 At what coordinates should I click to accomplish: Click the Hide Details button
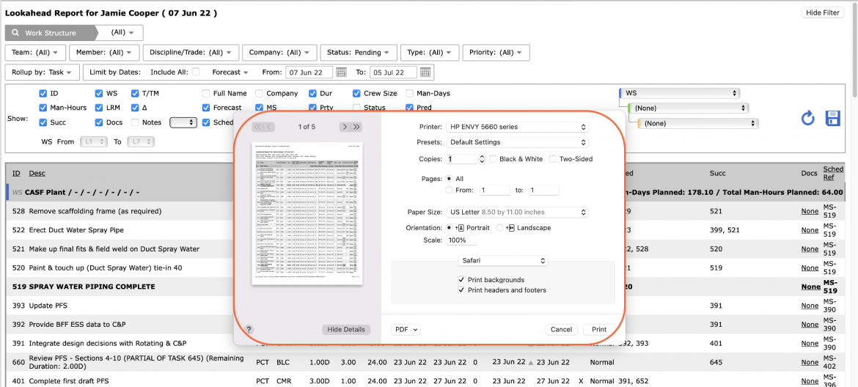(x=346, y=330)
